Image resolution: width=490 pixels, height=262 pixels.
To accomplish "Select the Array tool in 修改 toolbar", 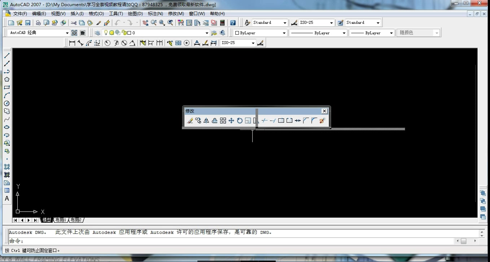I will [223, 121].
